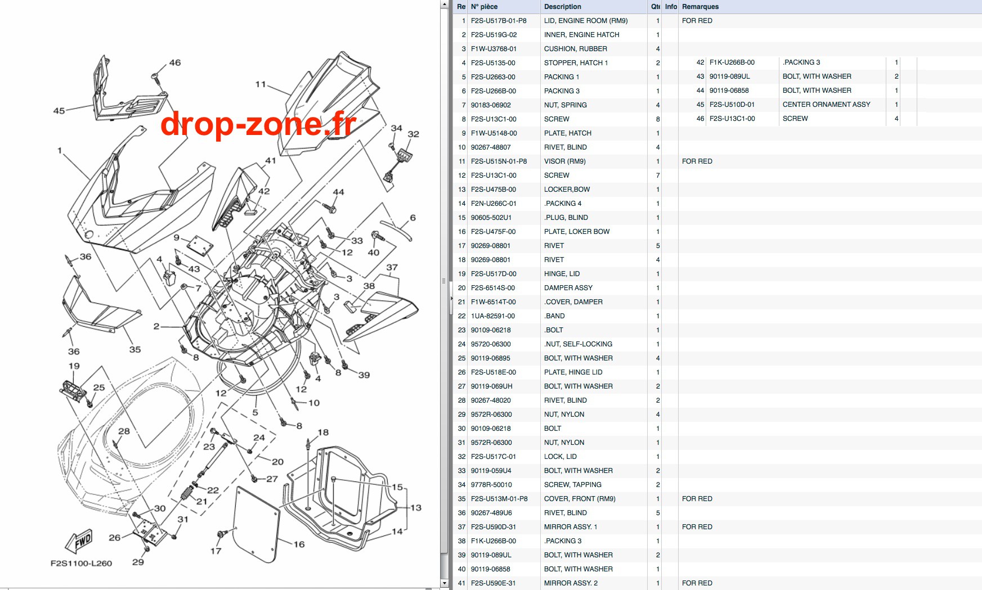The image size is (982, 590).
Task: Select part number '1UA-82591-00'
Action: pyautogui.click(x=493, y=316)
